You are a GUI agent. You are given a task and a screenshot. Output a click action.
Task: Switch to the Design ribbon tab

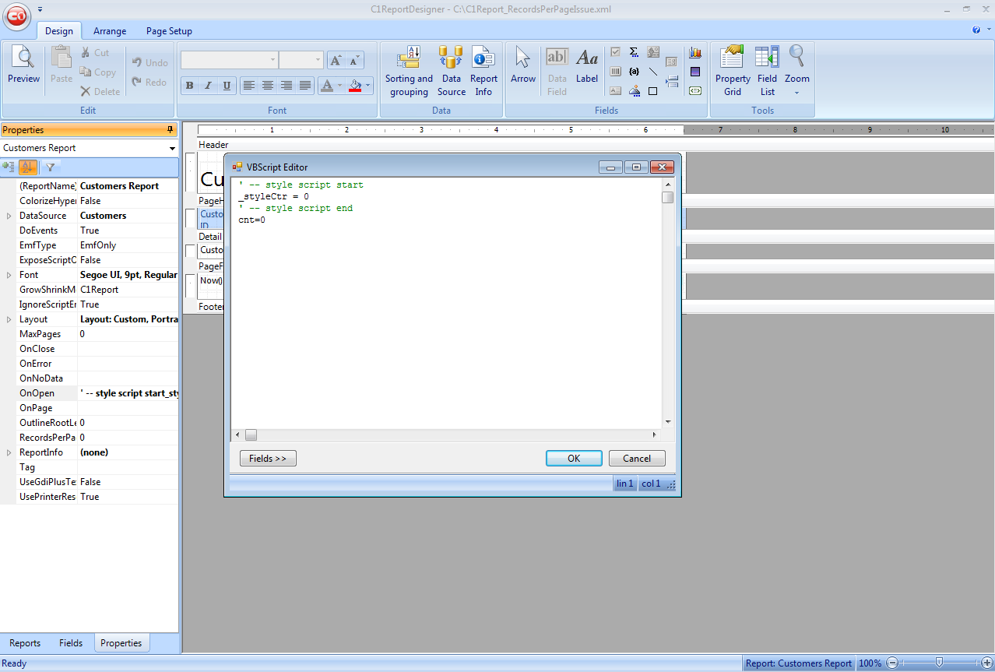pos(58,31)
